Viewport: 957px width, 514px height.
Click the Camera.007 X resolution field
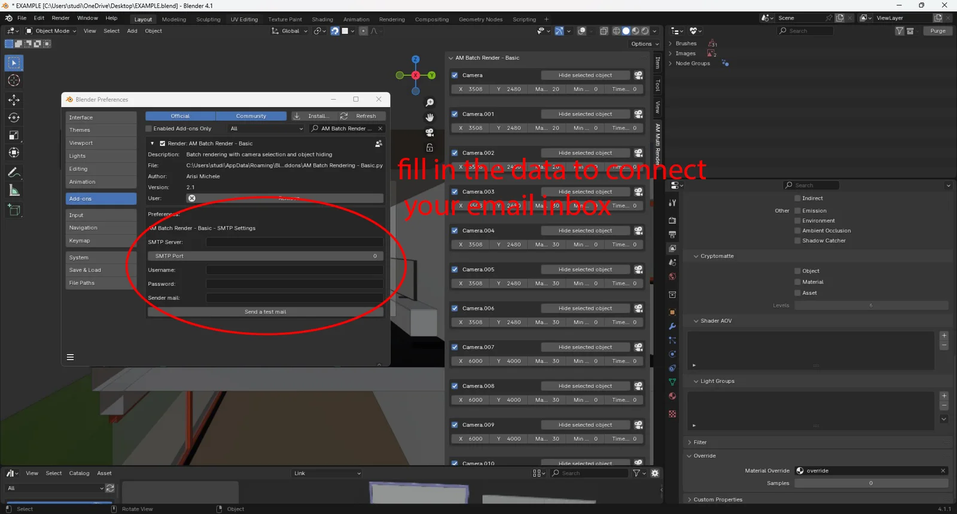coord(470,361)
